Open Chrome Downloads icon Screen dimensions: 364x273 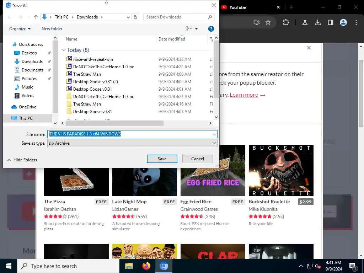(317, 22)
